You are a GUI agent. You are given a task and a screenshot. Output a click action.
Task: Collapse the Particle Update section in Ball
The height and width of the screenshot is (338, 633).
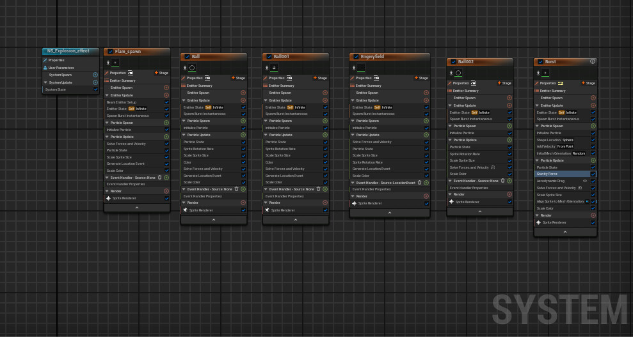184,135
